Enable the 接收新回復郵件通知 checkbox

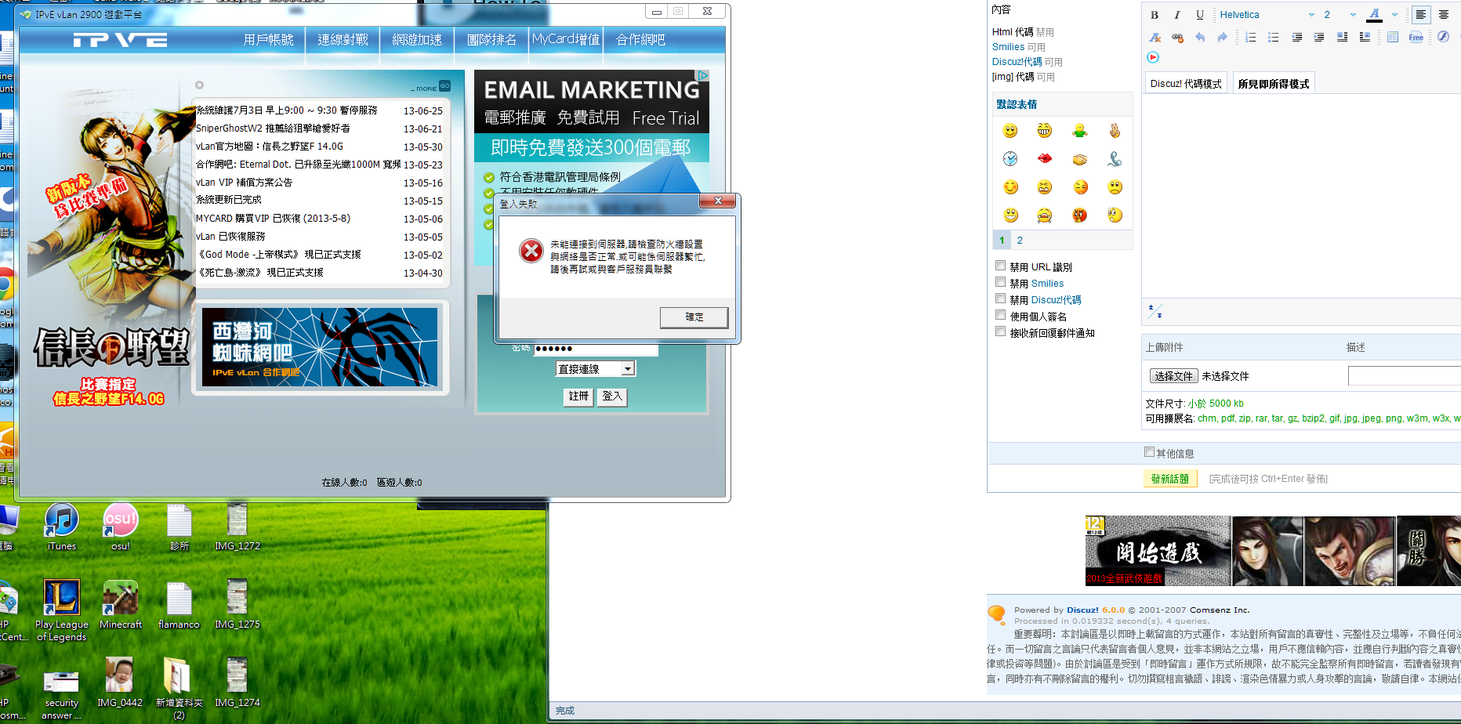tap(1000, 331)
